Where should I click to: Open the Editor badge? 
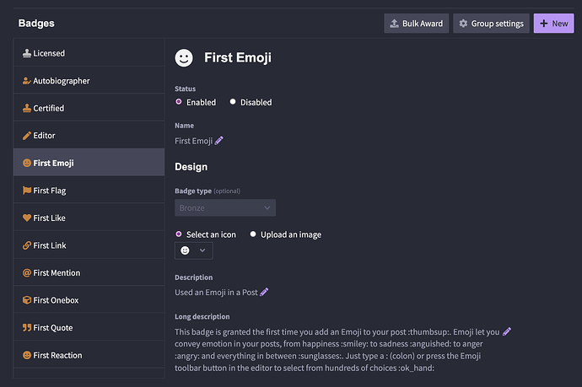tap(89, 136)
